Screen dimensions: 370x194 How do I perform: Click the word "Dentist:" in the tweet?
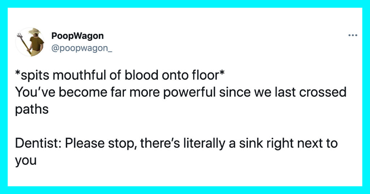click(38, 143)
